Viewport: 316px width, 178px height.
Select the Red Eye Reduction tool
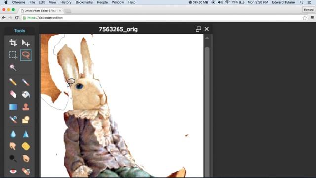pos(13,171)
